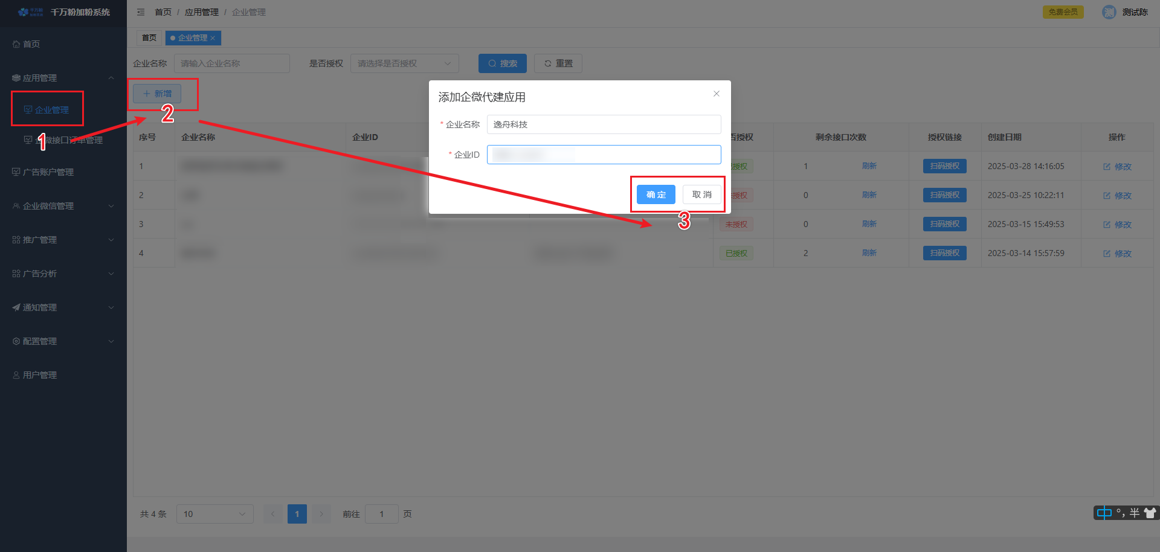Click the 刷新 link in row 2
The image size is (1160, 552).
[869, 195]
